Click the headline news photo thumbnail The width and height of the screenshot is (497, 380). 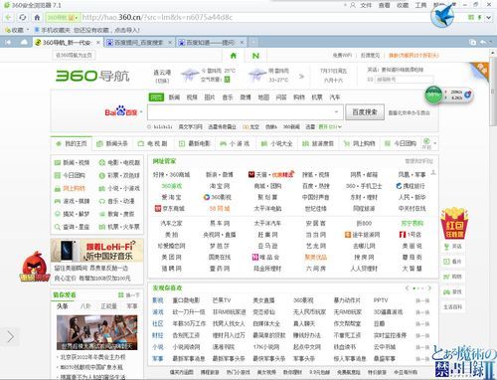pos(97,332)
